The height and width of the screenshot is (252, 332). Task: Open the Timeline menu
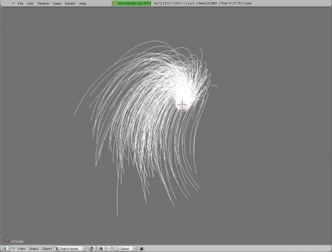tap(43, 3)
